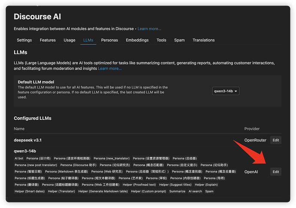
Task: Click the active LLMs tab
Action: pyautogui.click(x=88, y=40)
